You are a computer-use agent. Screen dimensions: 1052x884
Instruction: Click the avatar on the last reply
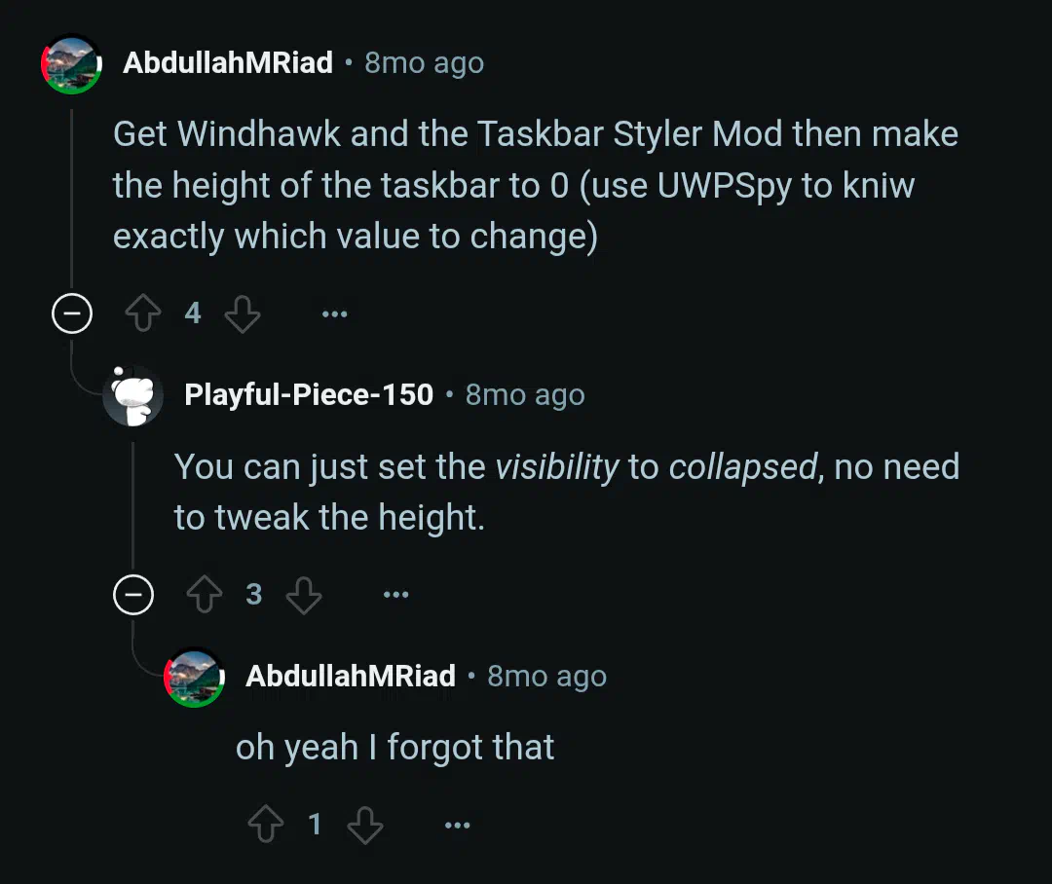coord(195,677)
